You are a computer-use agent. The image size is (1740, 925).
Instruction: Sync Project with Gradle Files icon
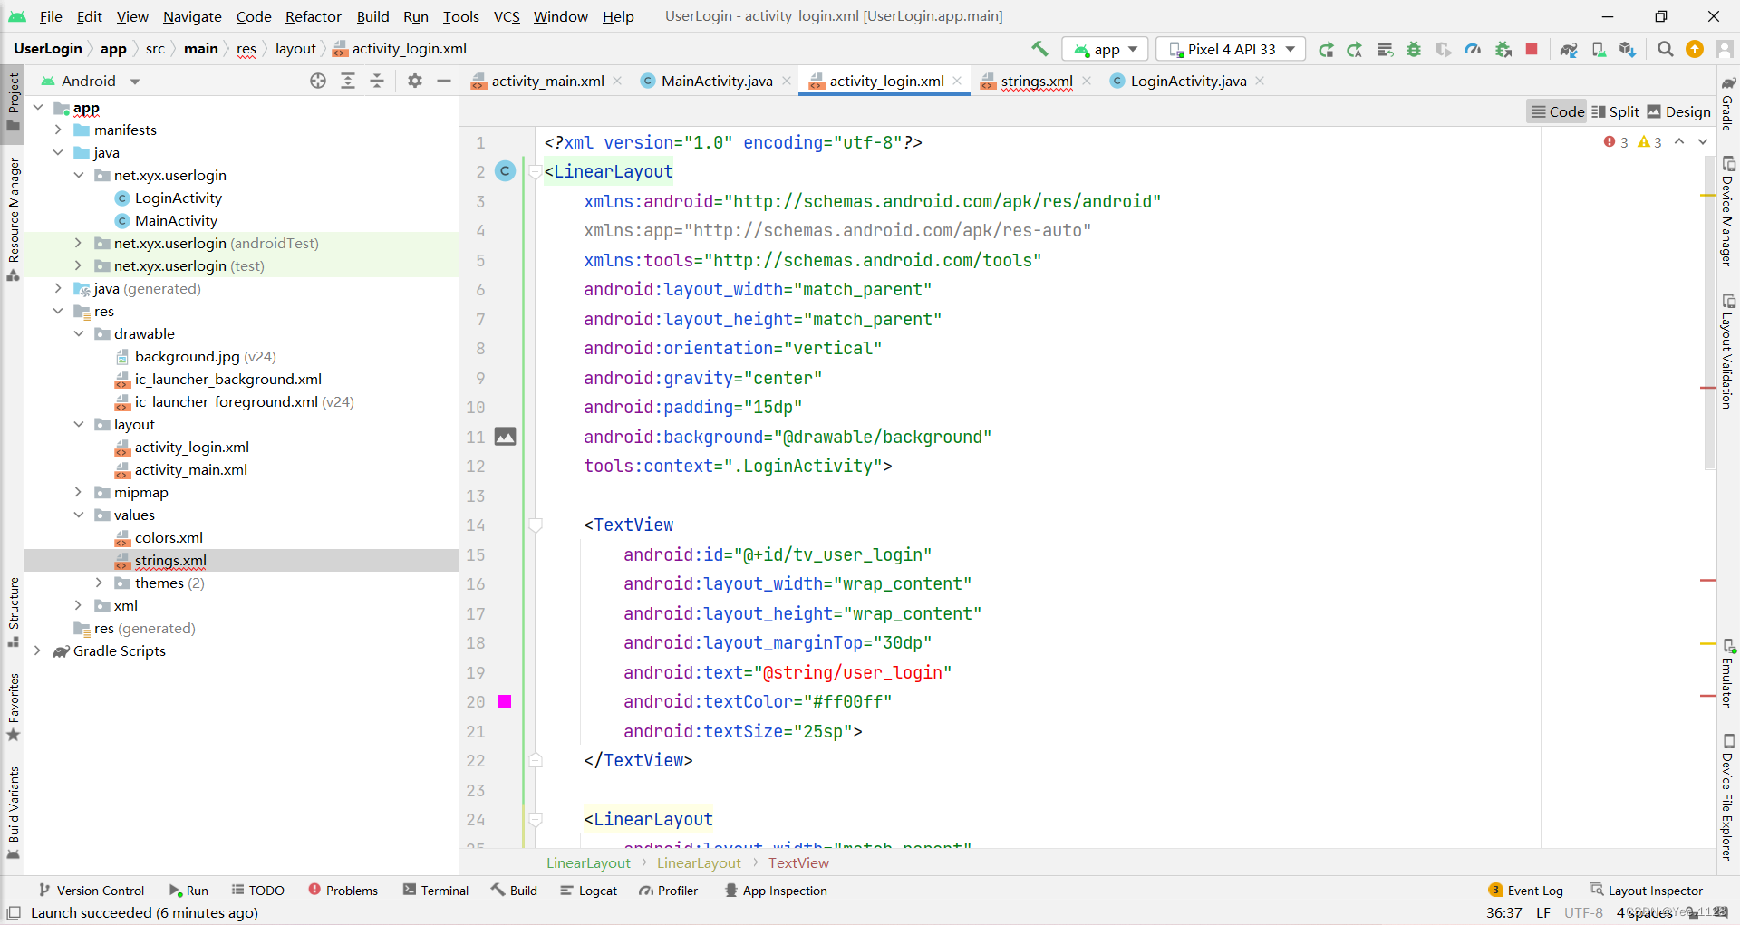[1569, 49]
